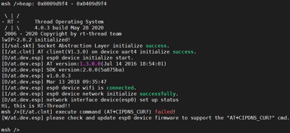
Task: Click the 'v1.0.0.3' version text
Action: tap(59, 76)
